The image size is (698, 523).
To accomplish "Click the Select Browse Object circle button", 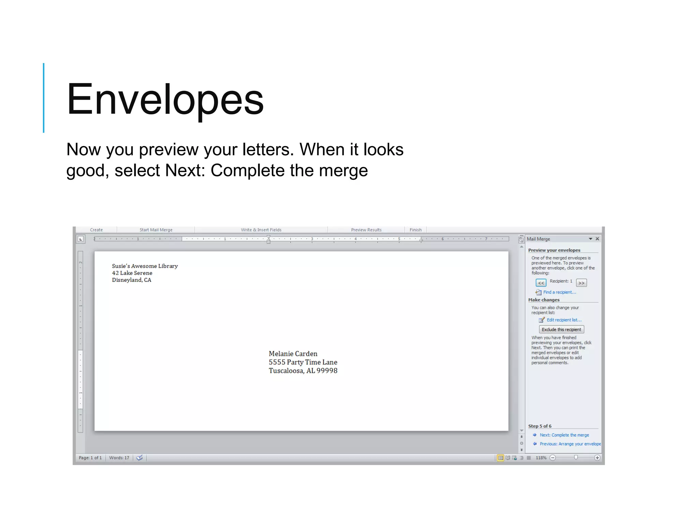I will click(521, 443).
